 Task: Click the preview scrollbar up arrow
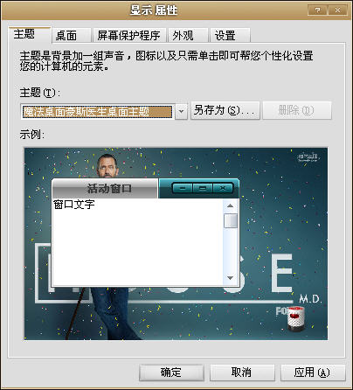coord(231,205)
